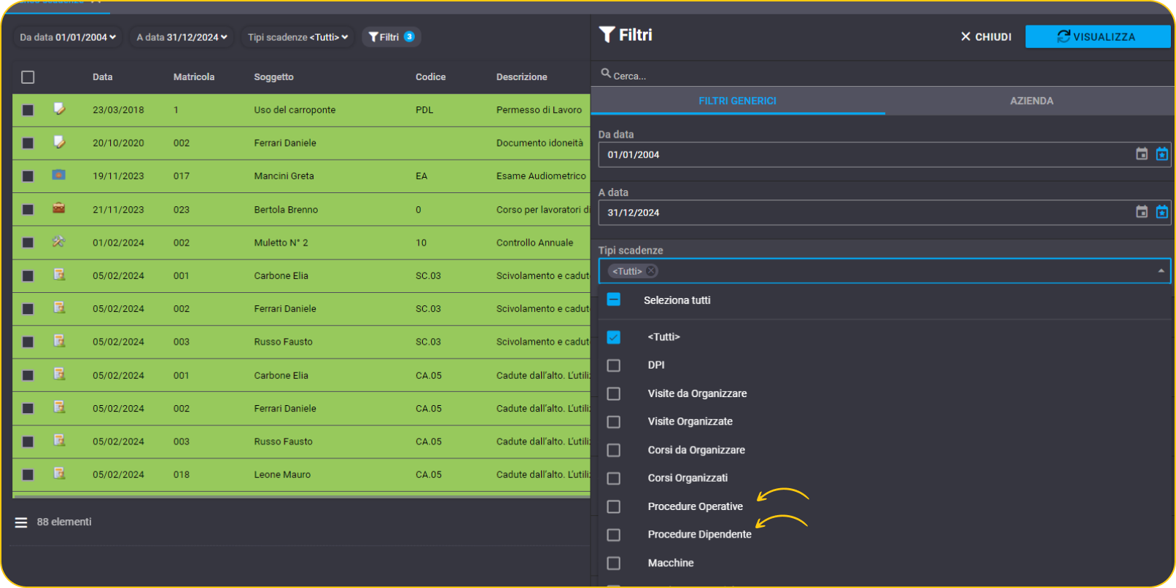Click the edit document icon on Uso del carroponte row
1176x588 pixels.
click(59, 109)
